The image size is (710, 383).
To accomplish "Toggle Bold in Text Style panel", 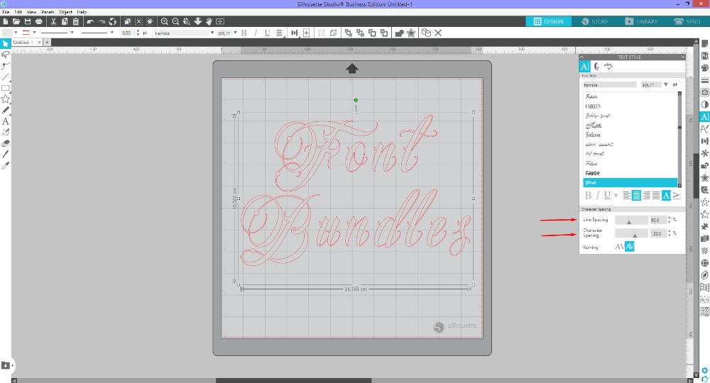I will [588, 195].
